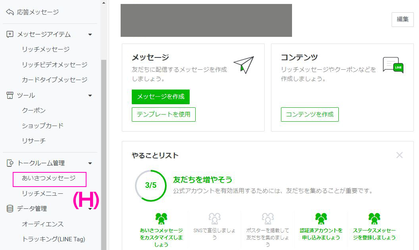Click 認証済アカウントを申し込みましょう link
This screenshot has width=419, height=250.
click(x=321, y=234)
